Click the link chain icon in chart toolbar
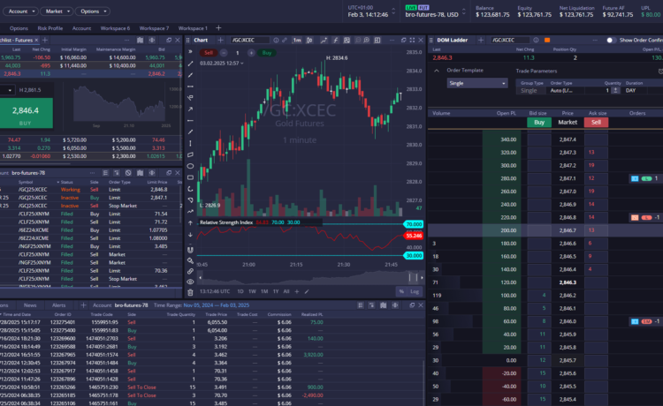This screenshot has height=406, width=663. [190, 269]
